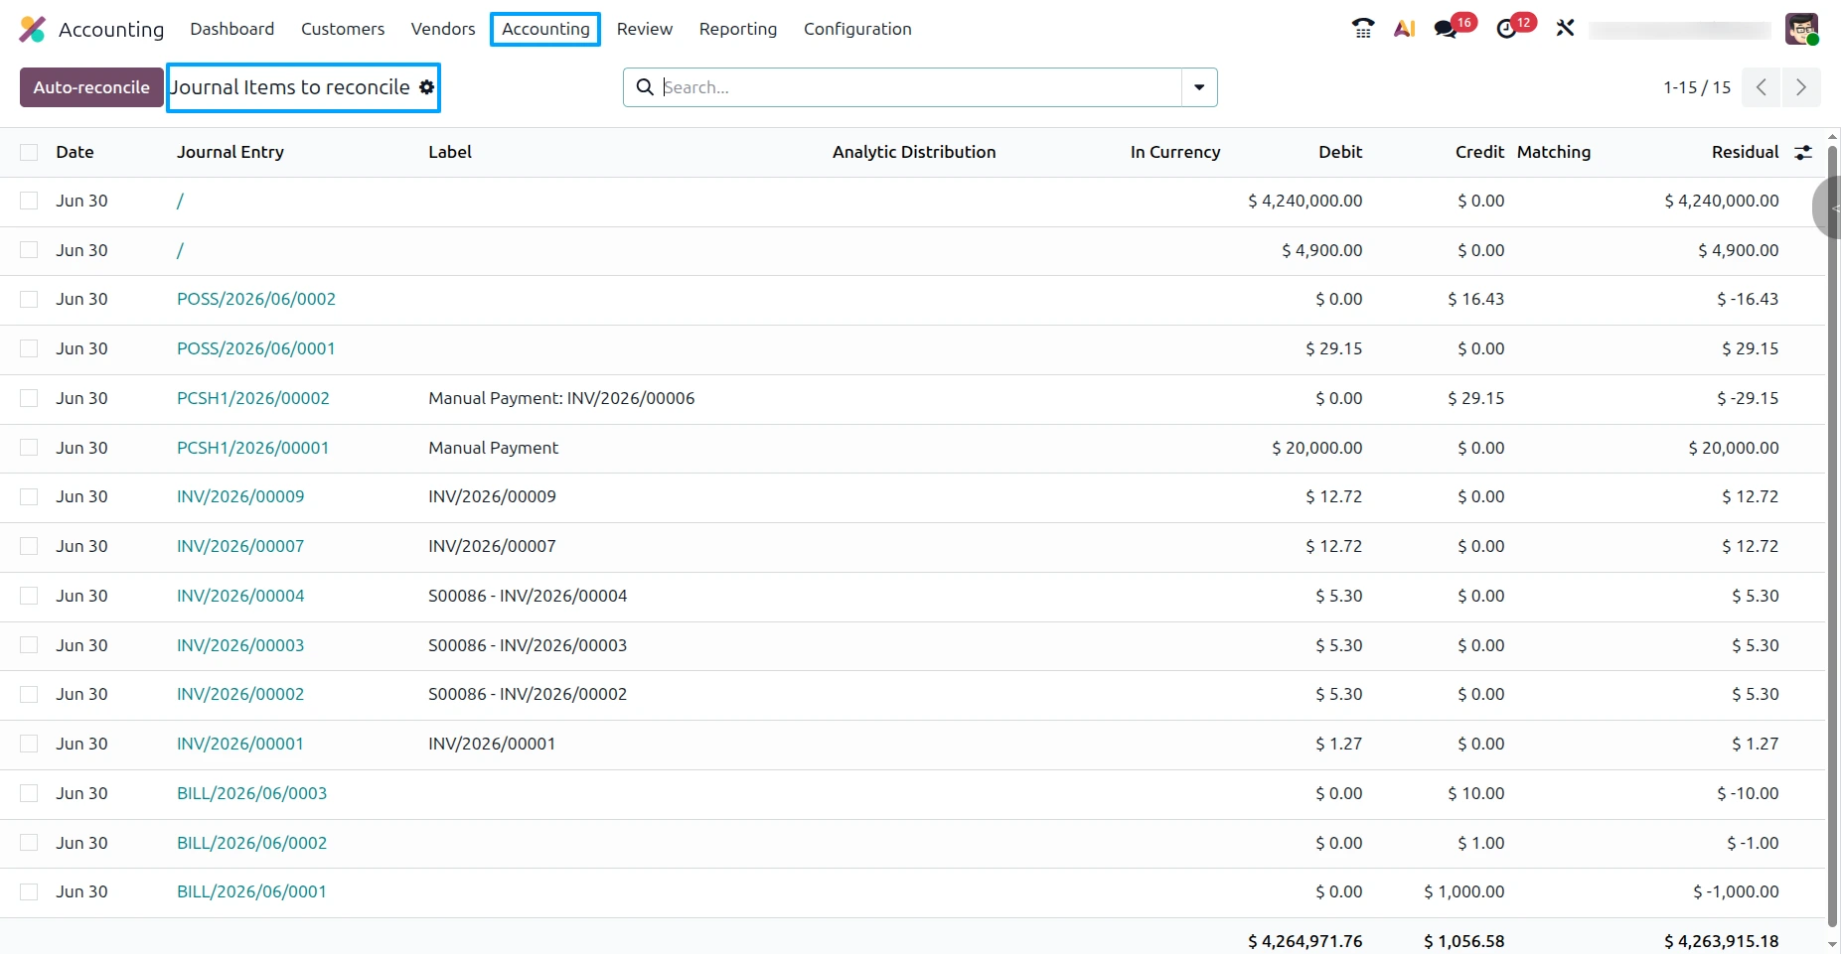This screenshot has width=1841, height=954.
Task: Open the AI assistant icon
Action: [1404, 29]
